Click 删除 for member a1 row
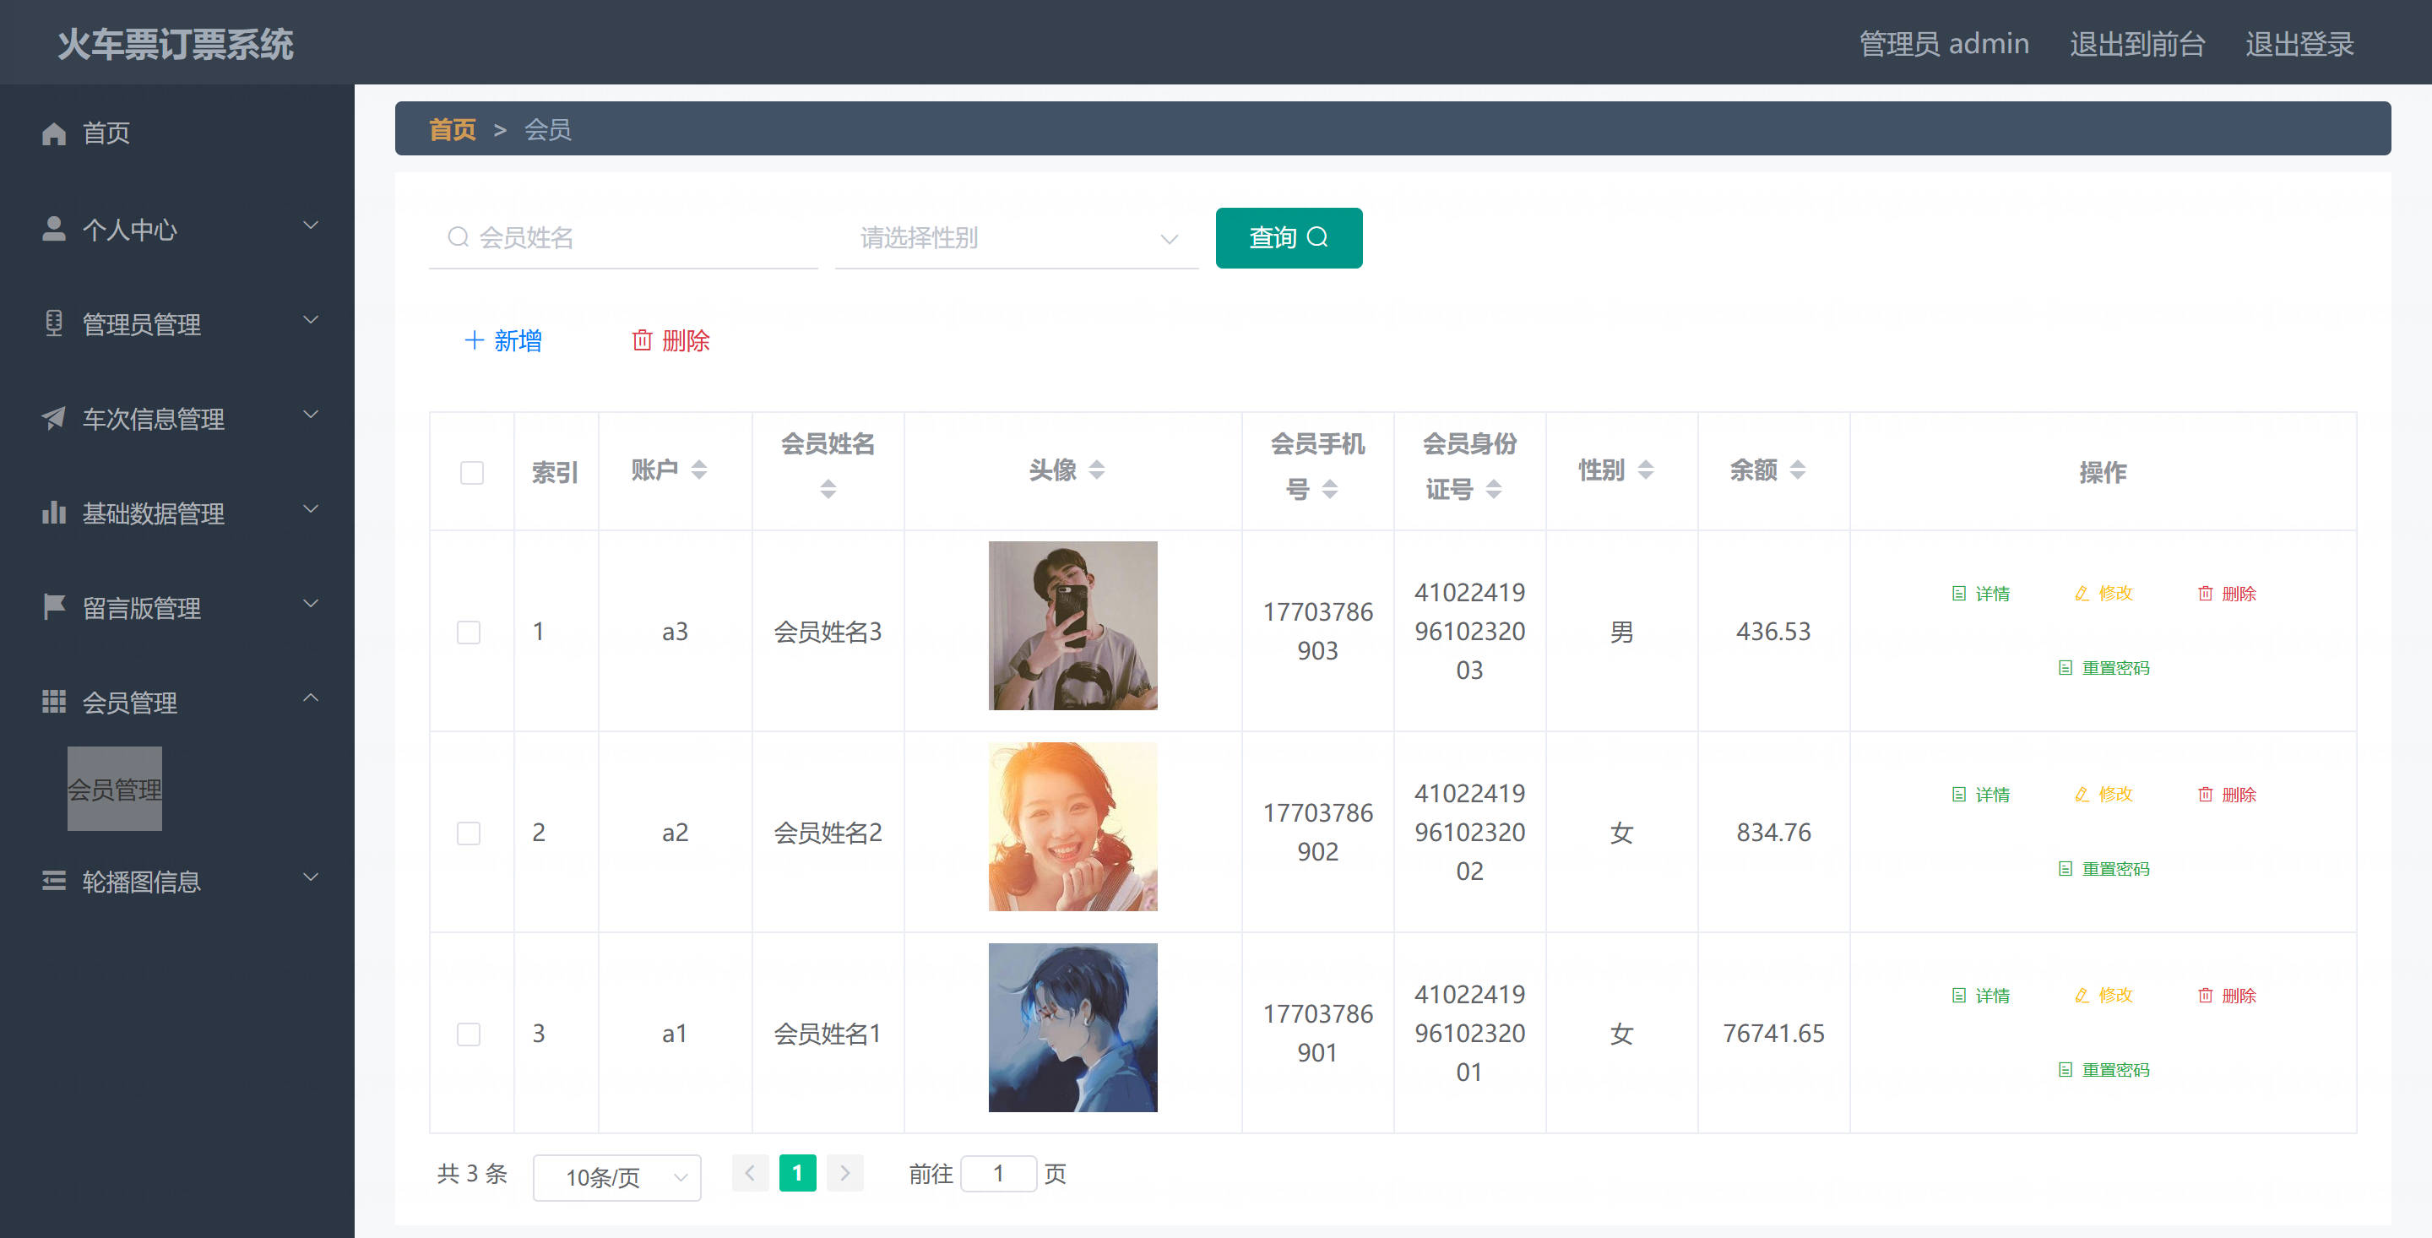Screen dimensions: 2432x1238 [2226, 996]
